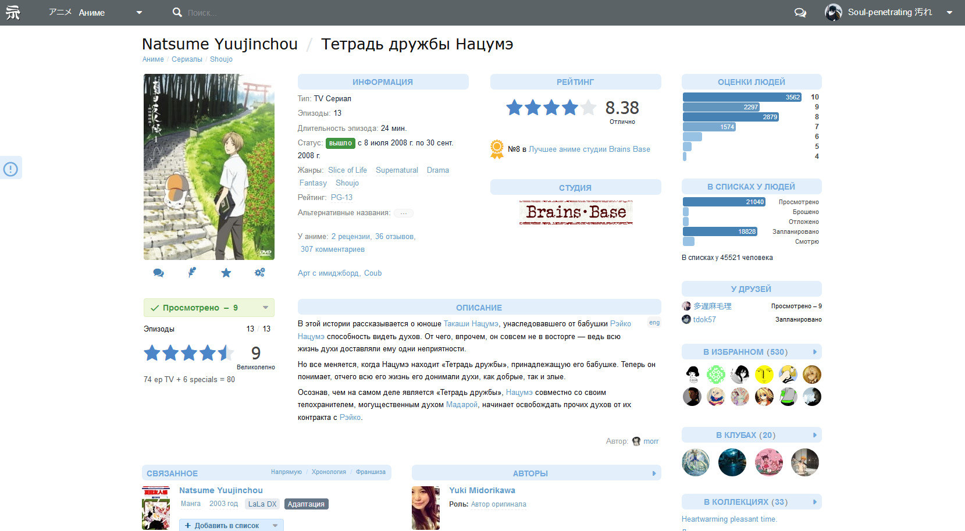Open the Мадарой character link
The image size is (965, 531).
tap(461, 405)
